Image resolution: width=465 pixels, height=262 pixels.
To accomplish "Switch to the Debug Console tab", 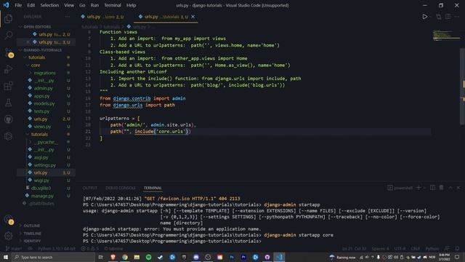I will coord(121,188).
